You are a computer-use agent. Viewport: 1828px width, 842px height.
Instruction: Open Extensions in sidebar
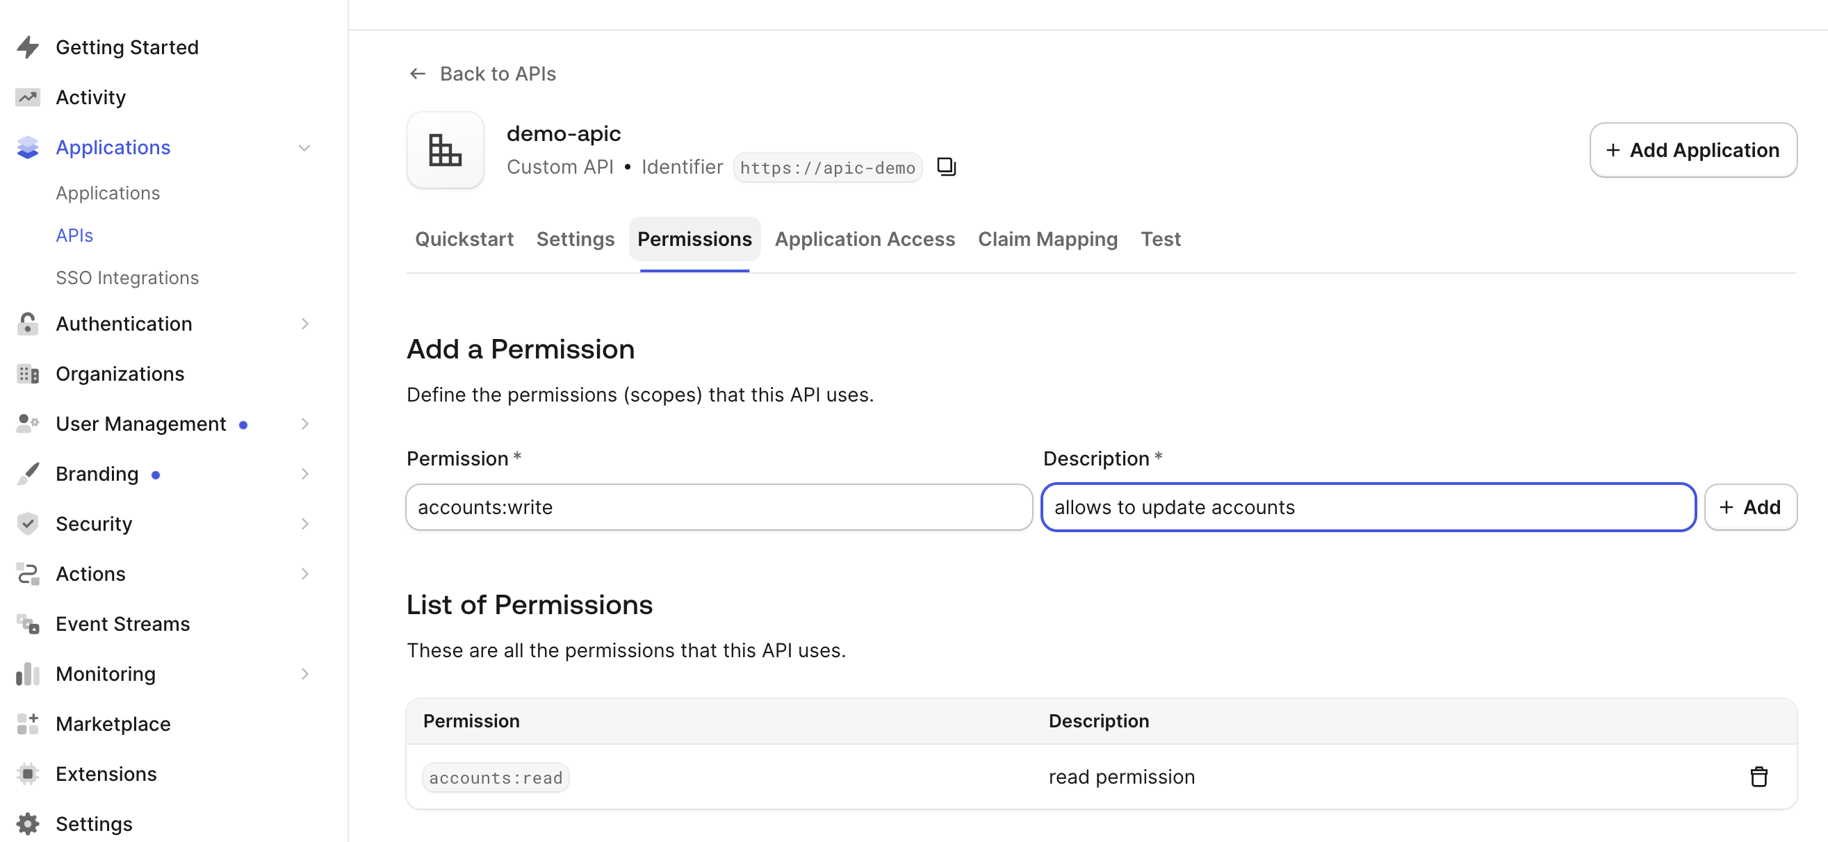pyautogui.click(x=106, y=773)
